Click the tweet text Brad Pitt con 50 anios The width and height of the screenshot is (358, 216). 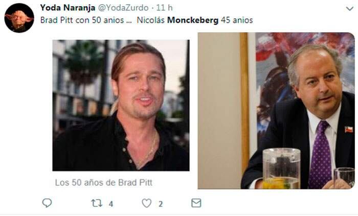click(82, 20)
